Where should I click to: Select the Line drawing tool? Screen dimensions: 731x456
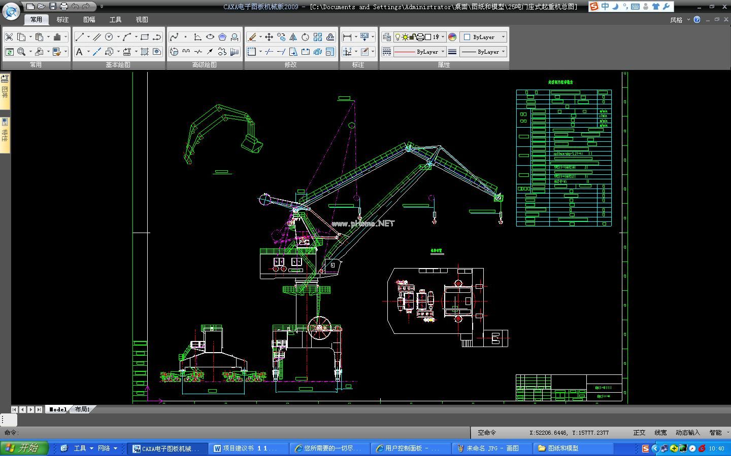(x=79, y=37)
